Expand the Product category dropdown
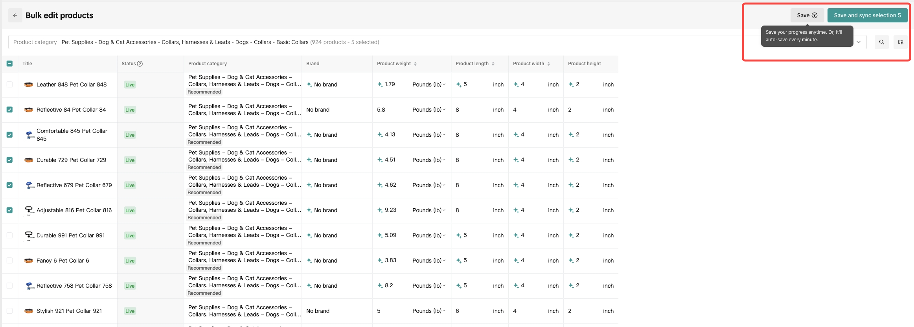The width and height of the screenshot is (914, 327). (x=859, y=42)
